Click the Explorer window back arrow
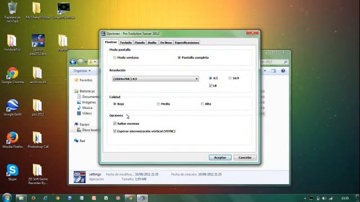Screen dimensions: 360x202 click(x=73, y=62)
